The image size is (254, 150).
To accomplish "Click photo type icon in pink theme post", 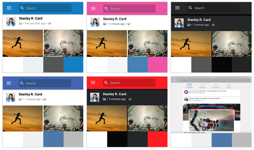I will coord(105,24).
